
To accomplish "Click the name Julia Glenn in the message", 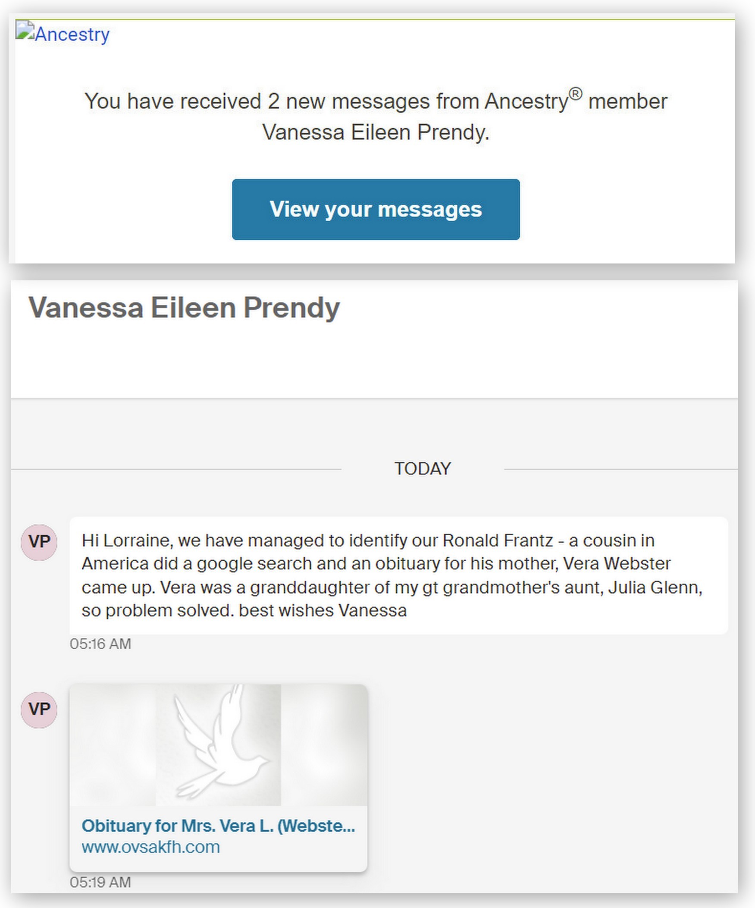I will pyautogui.click(x=655, y=587).
